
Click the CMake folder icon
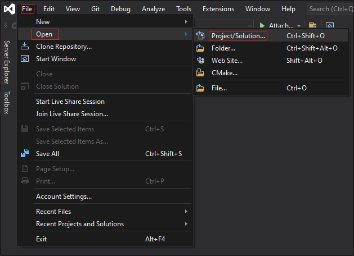(200, 73)
